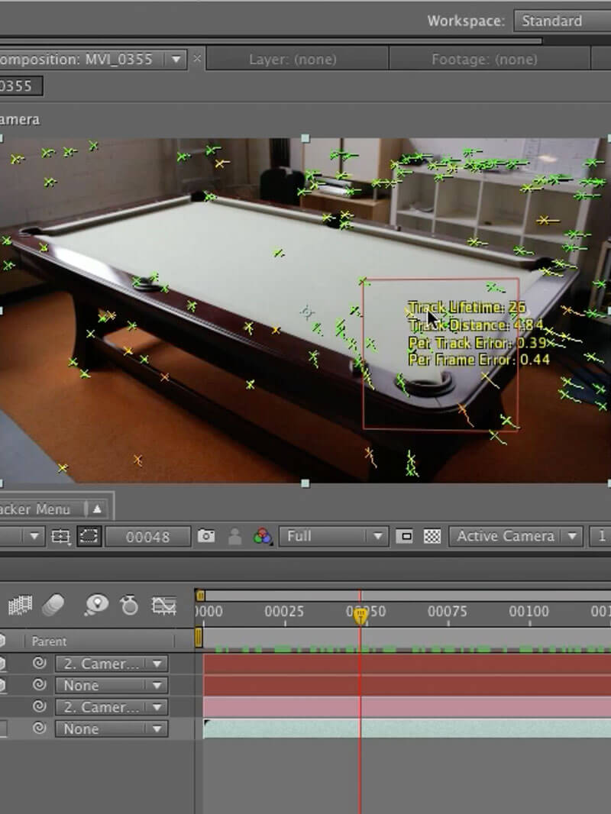
Task: Click the yellow current time indicator handle
Action: click(360, 615)
